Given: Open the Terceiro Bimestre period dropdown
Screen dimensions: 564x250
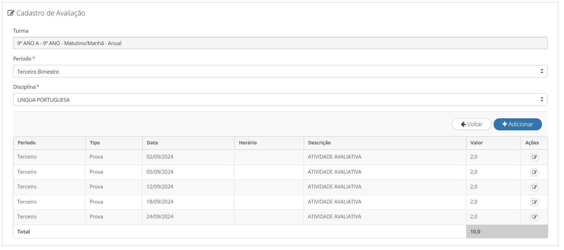Looking at the screenshot, I should click(x=280, y=72).
